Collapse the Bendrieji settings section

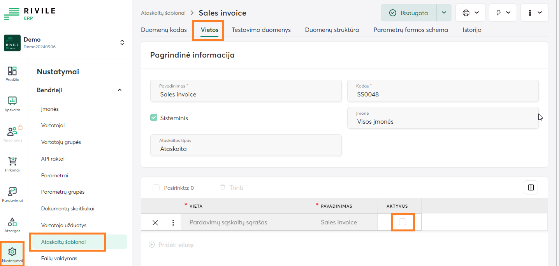coord(120,90)
